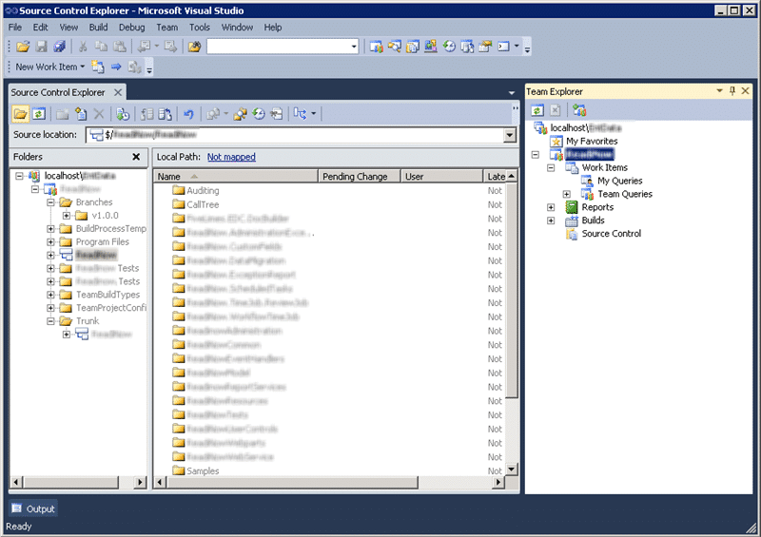Click the Find in Files binoculars icon
Screen dimensions: 761x537
coord(195,47)
